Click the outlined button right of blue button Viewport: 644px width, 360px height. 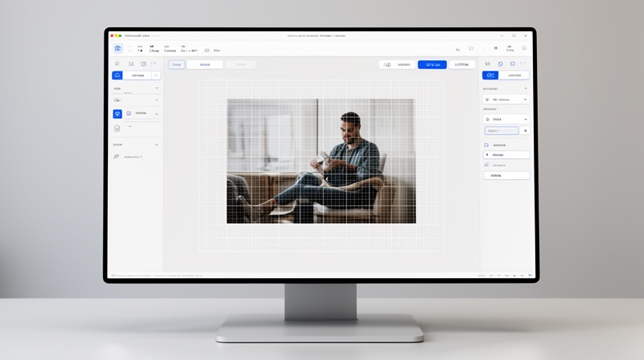point(462,65)
